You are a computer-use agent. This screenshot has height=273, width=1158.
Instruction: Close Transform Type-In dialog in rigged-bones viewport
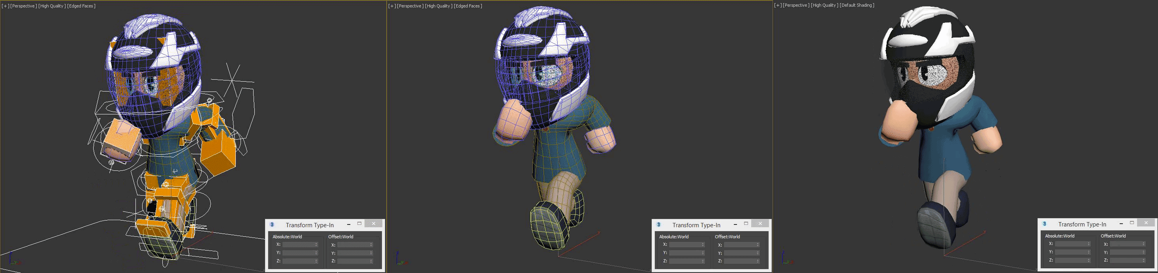374,224
